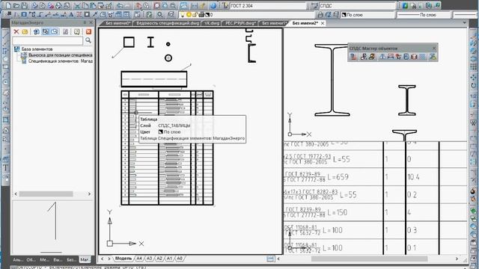The image size is (479, 269).
Task: Switch to 'VK.dwg' document tab
Action: (212, 23)
